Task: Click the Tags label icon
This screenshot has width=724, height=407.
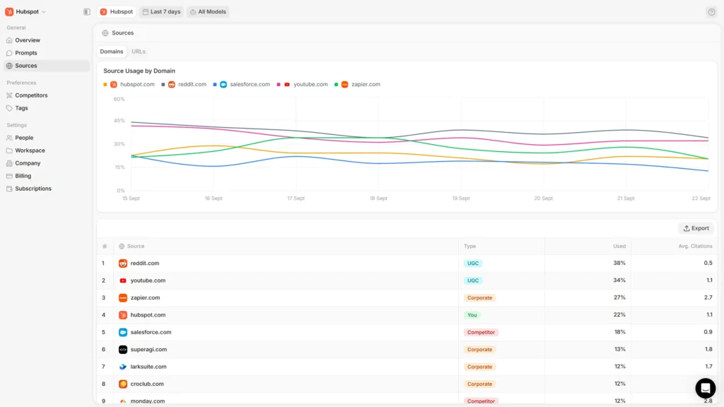Action: pyautogui.click(x=9, y=108)
